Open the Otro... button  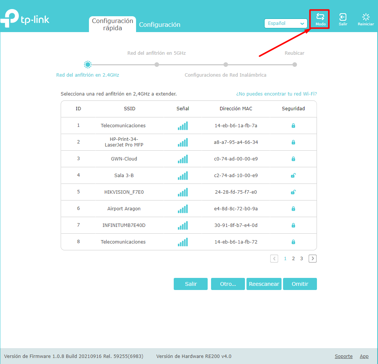pyautogui.click(x=228, y=284)
